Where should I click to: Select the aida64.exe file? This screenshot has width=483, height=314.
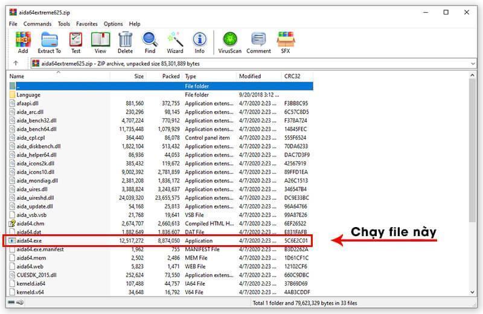pos(29,240)
